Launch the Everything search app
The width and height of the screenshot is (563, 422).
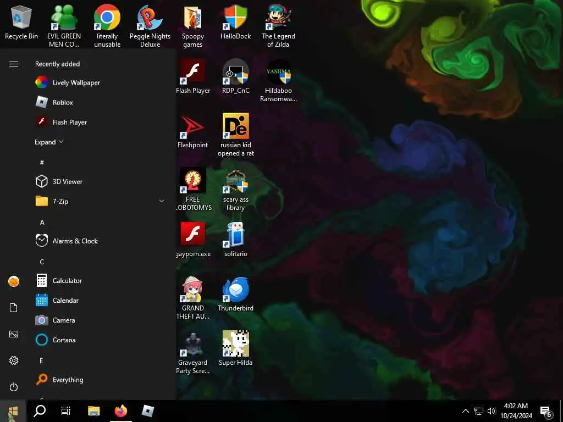[101, 379]
